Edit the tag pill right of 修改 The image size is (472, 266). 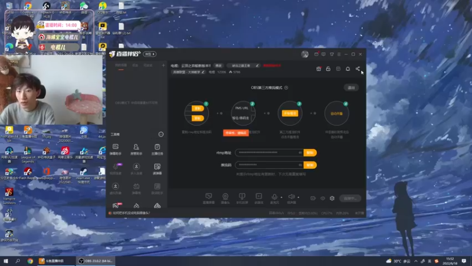pos(243,66)
